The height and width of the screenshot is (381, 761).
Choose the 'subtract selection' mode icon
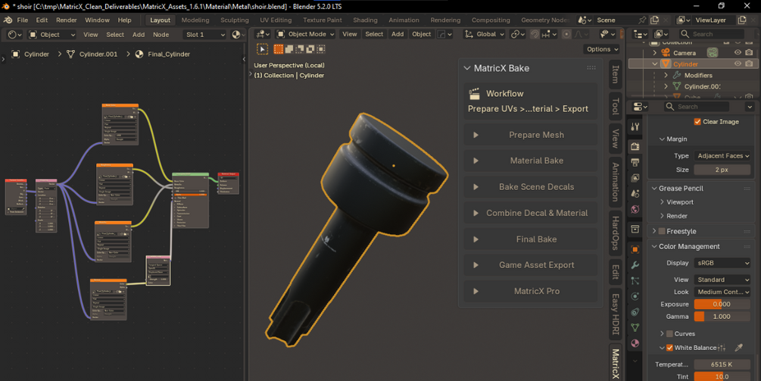coord(300,49)
